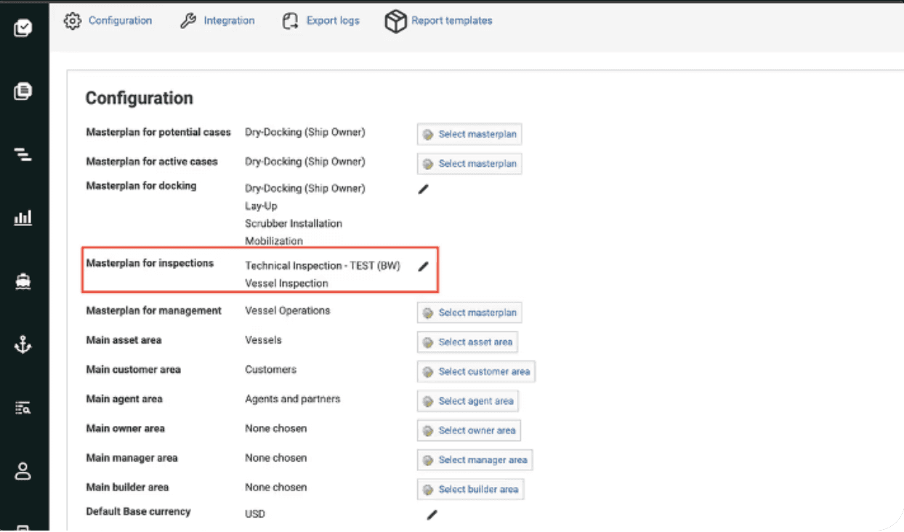This screenshot has width=904, height=532.
Task: Click Select customer area button
Action: pyautogui.click(x=476, y=371)
